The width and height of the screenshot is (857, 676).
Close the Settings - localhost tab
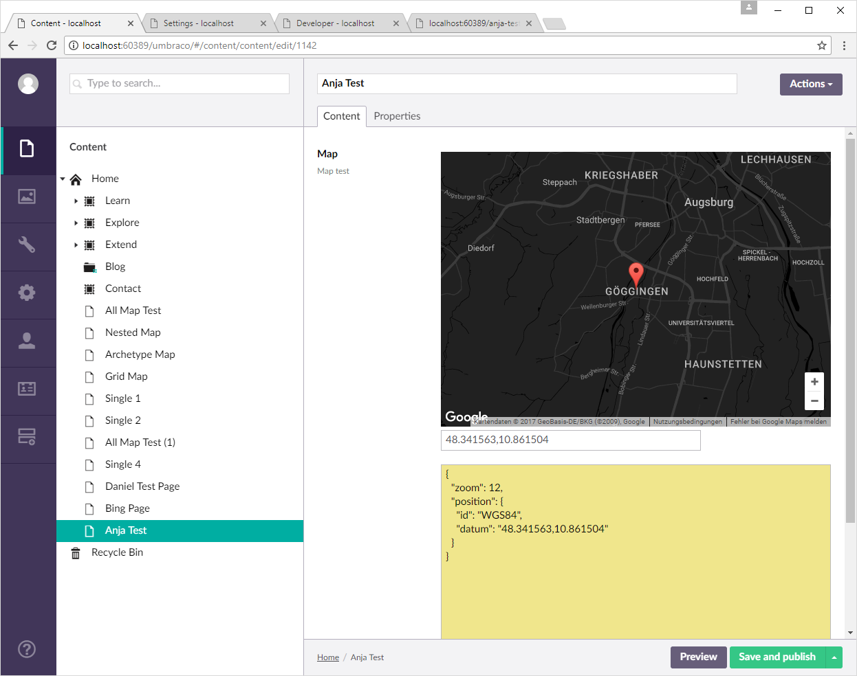[263, 23]
